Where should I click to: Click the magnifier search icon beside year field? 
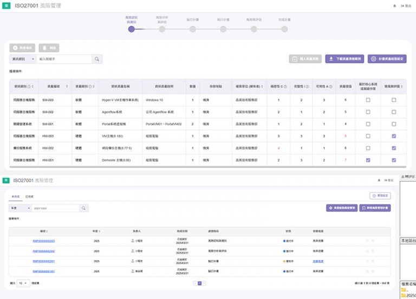(x=83, y=208)
